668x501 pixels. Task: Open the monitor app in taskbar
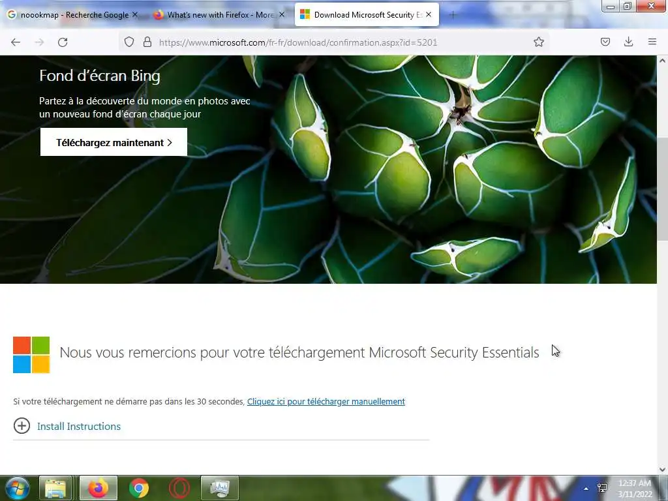[x=220, y=488]
